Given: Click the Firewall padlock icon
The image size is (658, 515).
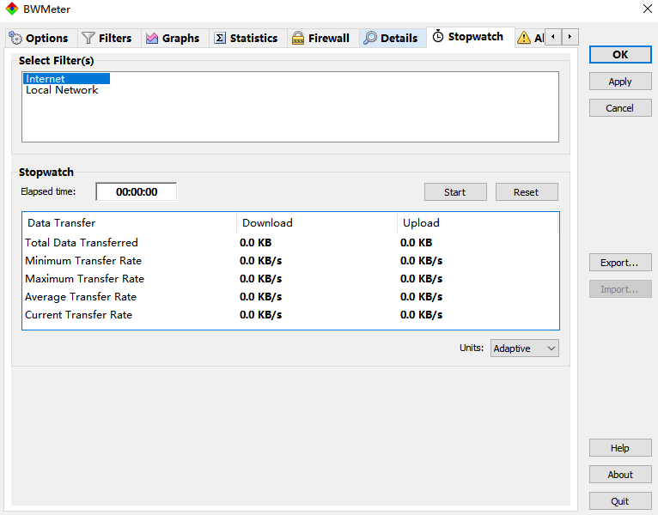Looking at the screenshot, I should (298, 38).
